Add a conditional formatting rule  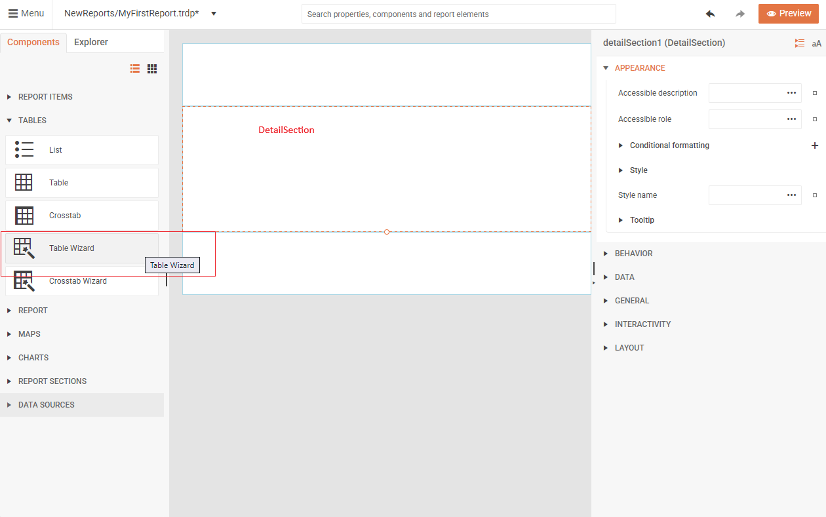coord(815,145)
